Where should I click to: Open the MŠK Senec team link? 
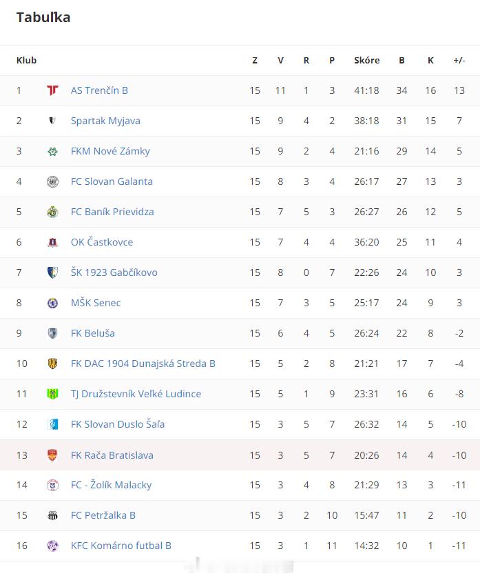[x=96, y=303]
